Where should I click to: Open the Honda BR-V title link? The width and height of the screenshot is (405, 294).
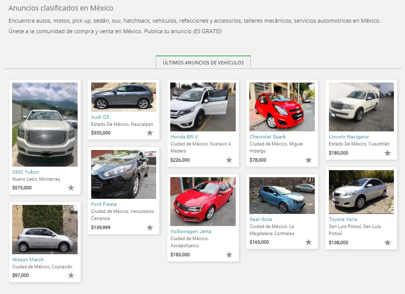[x=184, y=136]
